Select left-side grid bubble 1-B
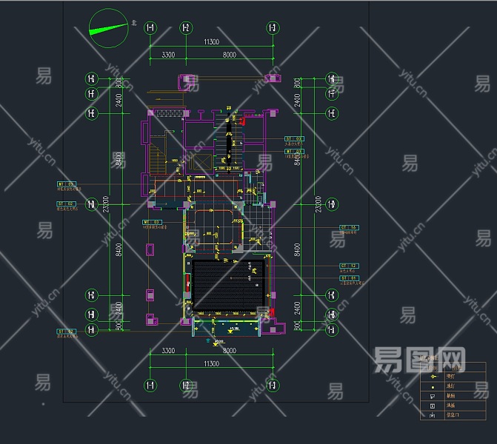 click(x=92, y=314)
